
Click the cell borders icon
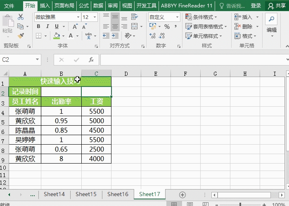tap(38, 36)
